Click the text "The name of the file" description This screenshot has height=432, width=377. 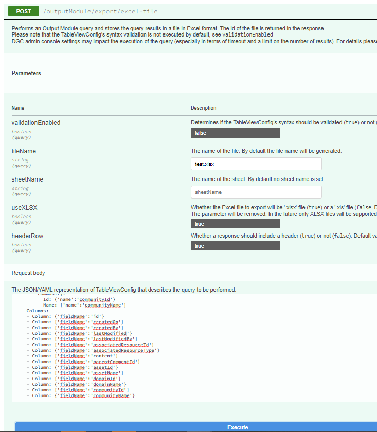pyautogui.click(x=266, y=151)
